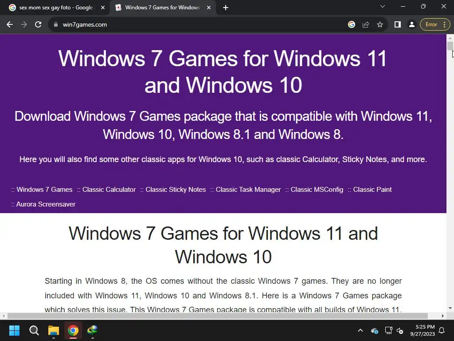Image resolution: width=454 pixels, height=341 pixels.
Task: Open the Aurora Screensaver link
Action: [x=46, y=204]
